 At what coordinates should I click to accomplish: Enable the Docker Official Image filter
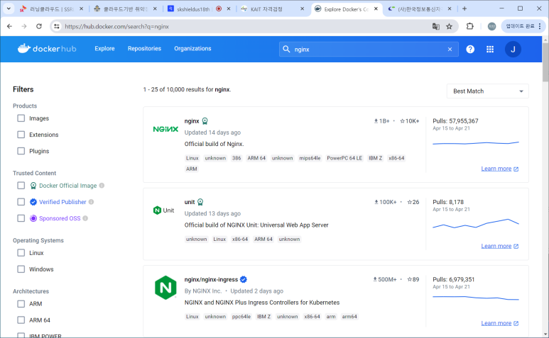tap(21, 186)
